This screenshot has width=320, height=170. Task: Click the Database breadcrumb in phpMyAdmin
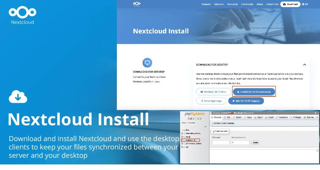coord(244,113)
